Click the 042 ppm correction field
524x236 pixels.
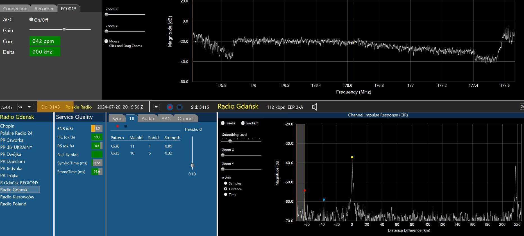point(45,41)
